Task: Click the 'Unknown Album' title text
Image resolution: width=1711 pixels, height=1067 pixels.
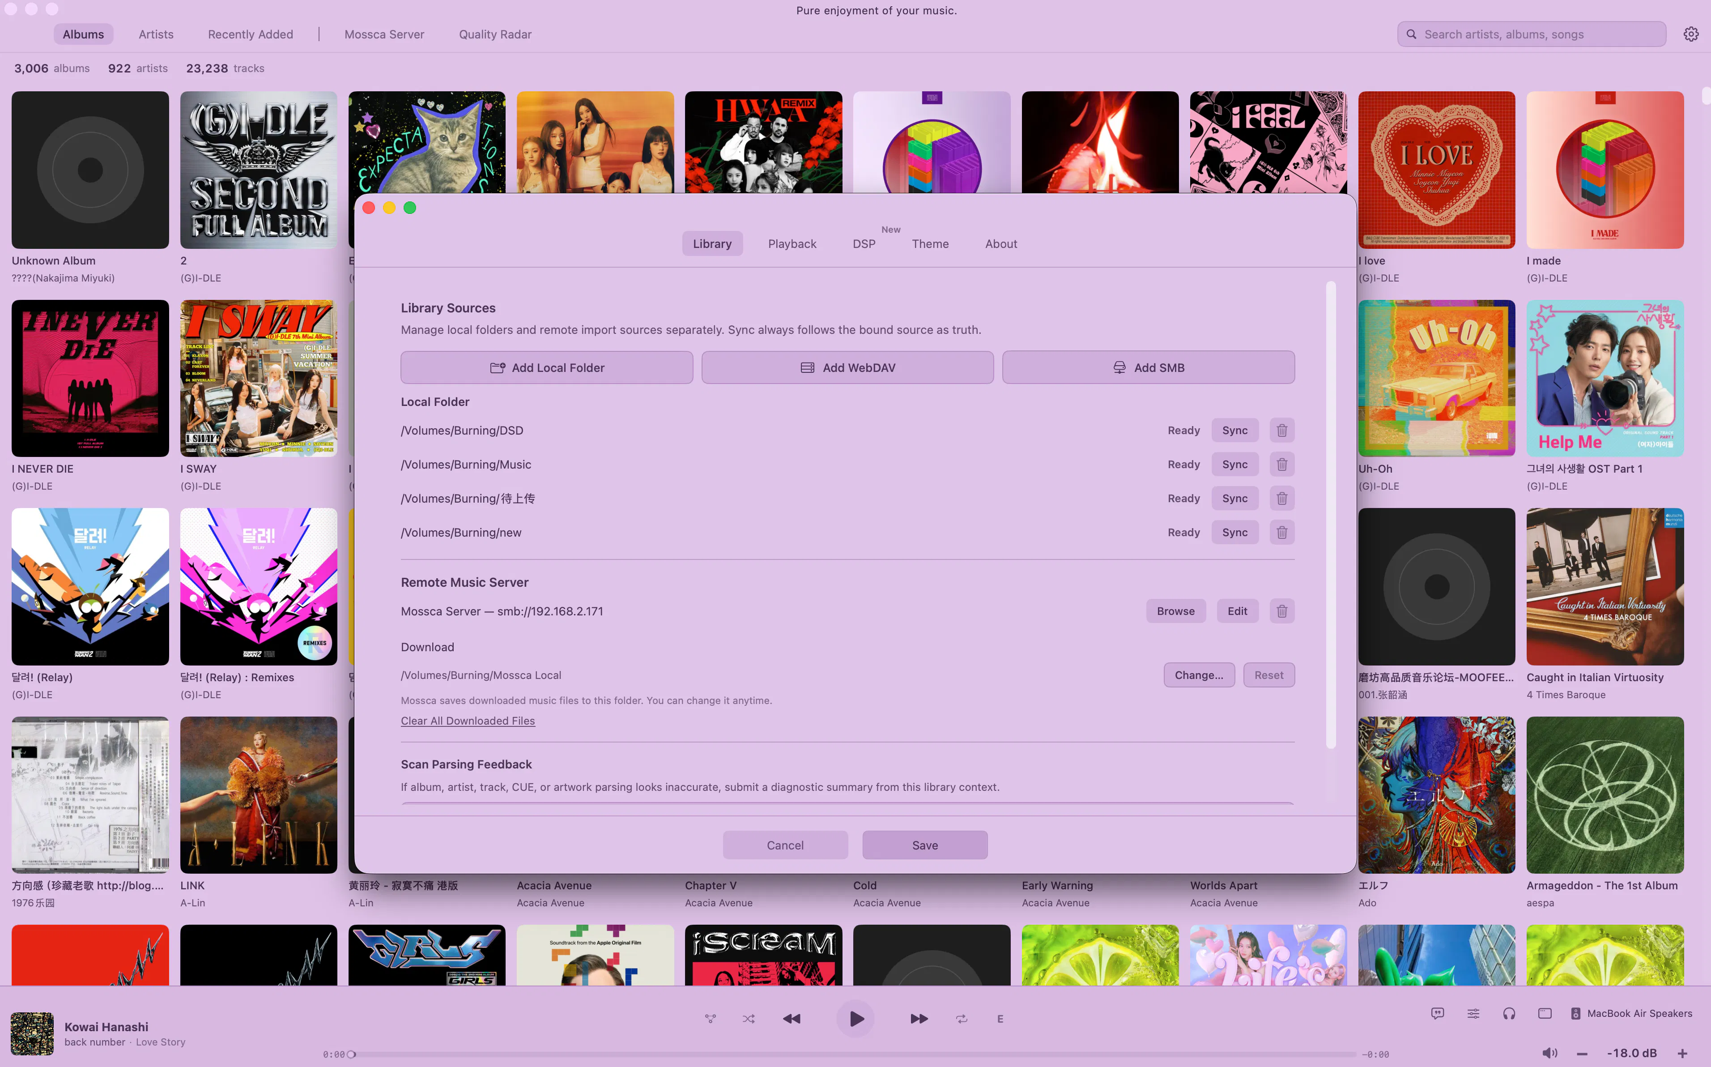Action: 54,260
